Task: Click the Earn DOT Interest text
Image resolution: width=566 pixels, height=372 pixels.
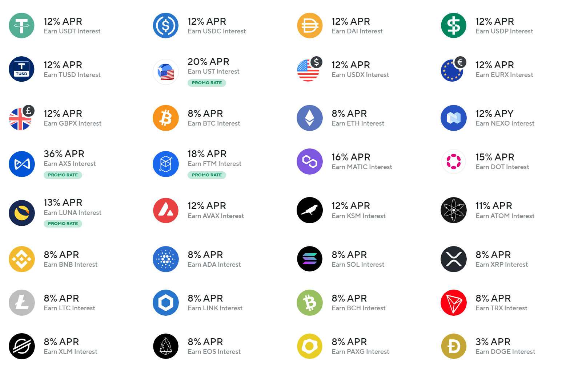Action: (x=502, y=167)
